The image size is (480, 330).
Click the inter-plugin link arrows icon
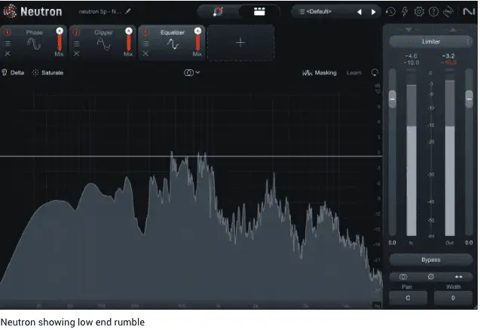point(448,11)
